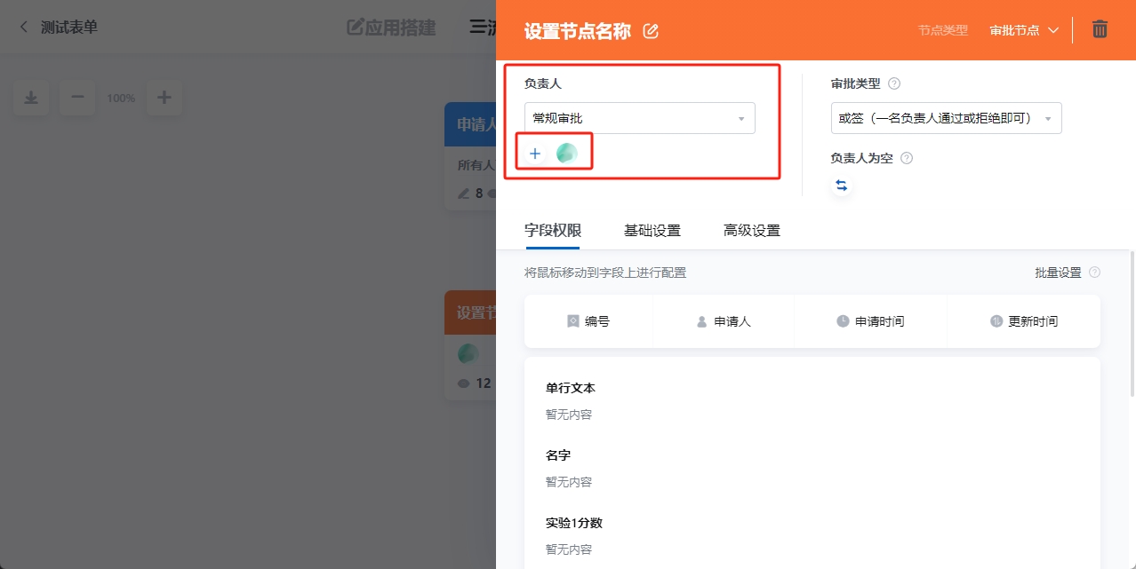
Task: Select the 申请时间 field chip
Action: point(869,321)
